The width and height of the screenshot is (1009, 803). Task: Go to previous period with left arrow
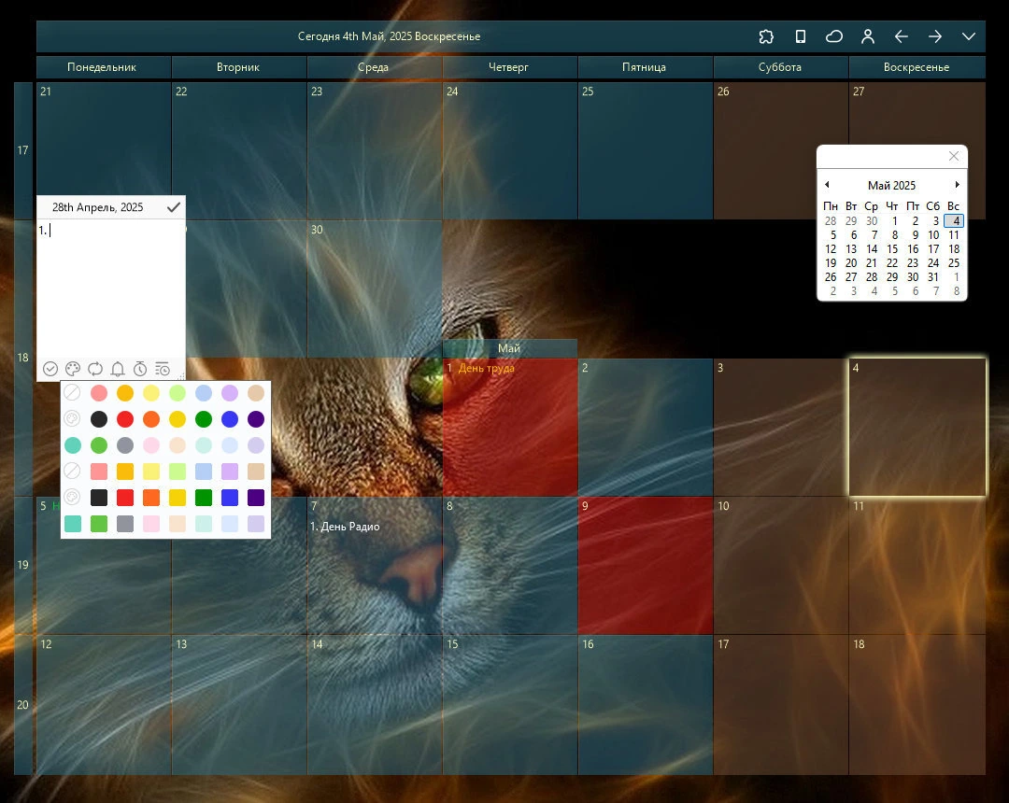tap(902, 36)
